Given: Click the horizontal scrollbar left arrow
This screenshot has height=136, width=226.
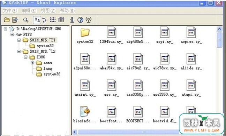Looking at the screenshot, I should click(75, 132).
